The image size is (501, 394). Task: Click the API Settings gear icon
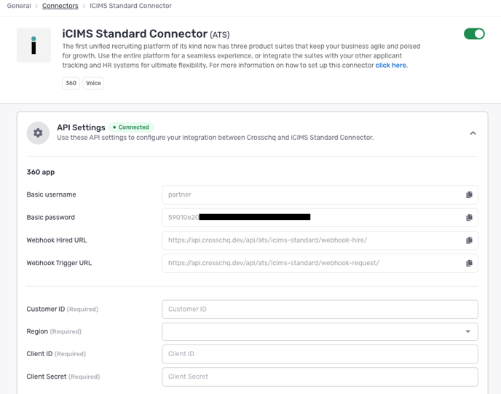tap(38, 133)
